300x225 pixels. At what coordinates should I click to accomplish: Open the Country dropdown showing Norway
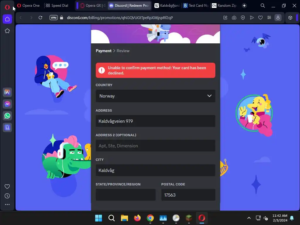coord(155,96)
